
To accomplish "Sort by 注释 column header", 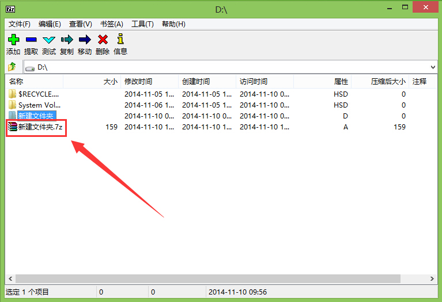I will tap(422, 81).
